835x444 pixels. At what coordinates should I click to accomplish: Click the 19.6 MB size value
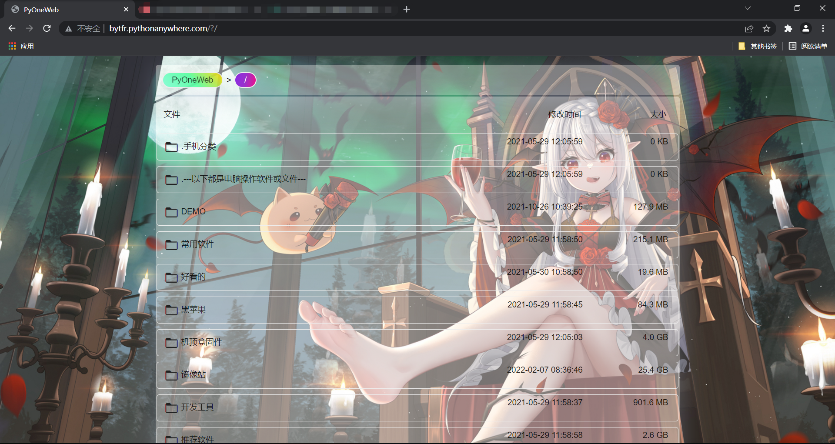pyautogui.click(x=653, y=272)
